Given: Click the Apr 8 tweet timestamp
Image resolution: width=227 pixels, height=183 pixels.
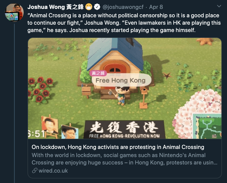Looking at the screenshot, I should [x=156, y=7].
